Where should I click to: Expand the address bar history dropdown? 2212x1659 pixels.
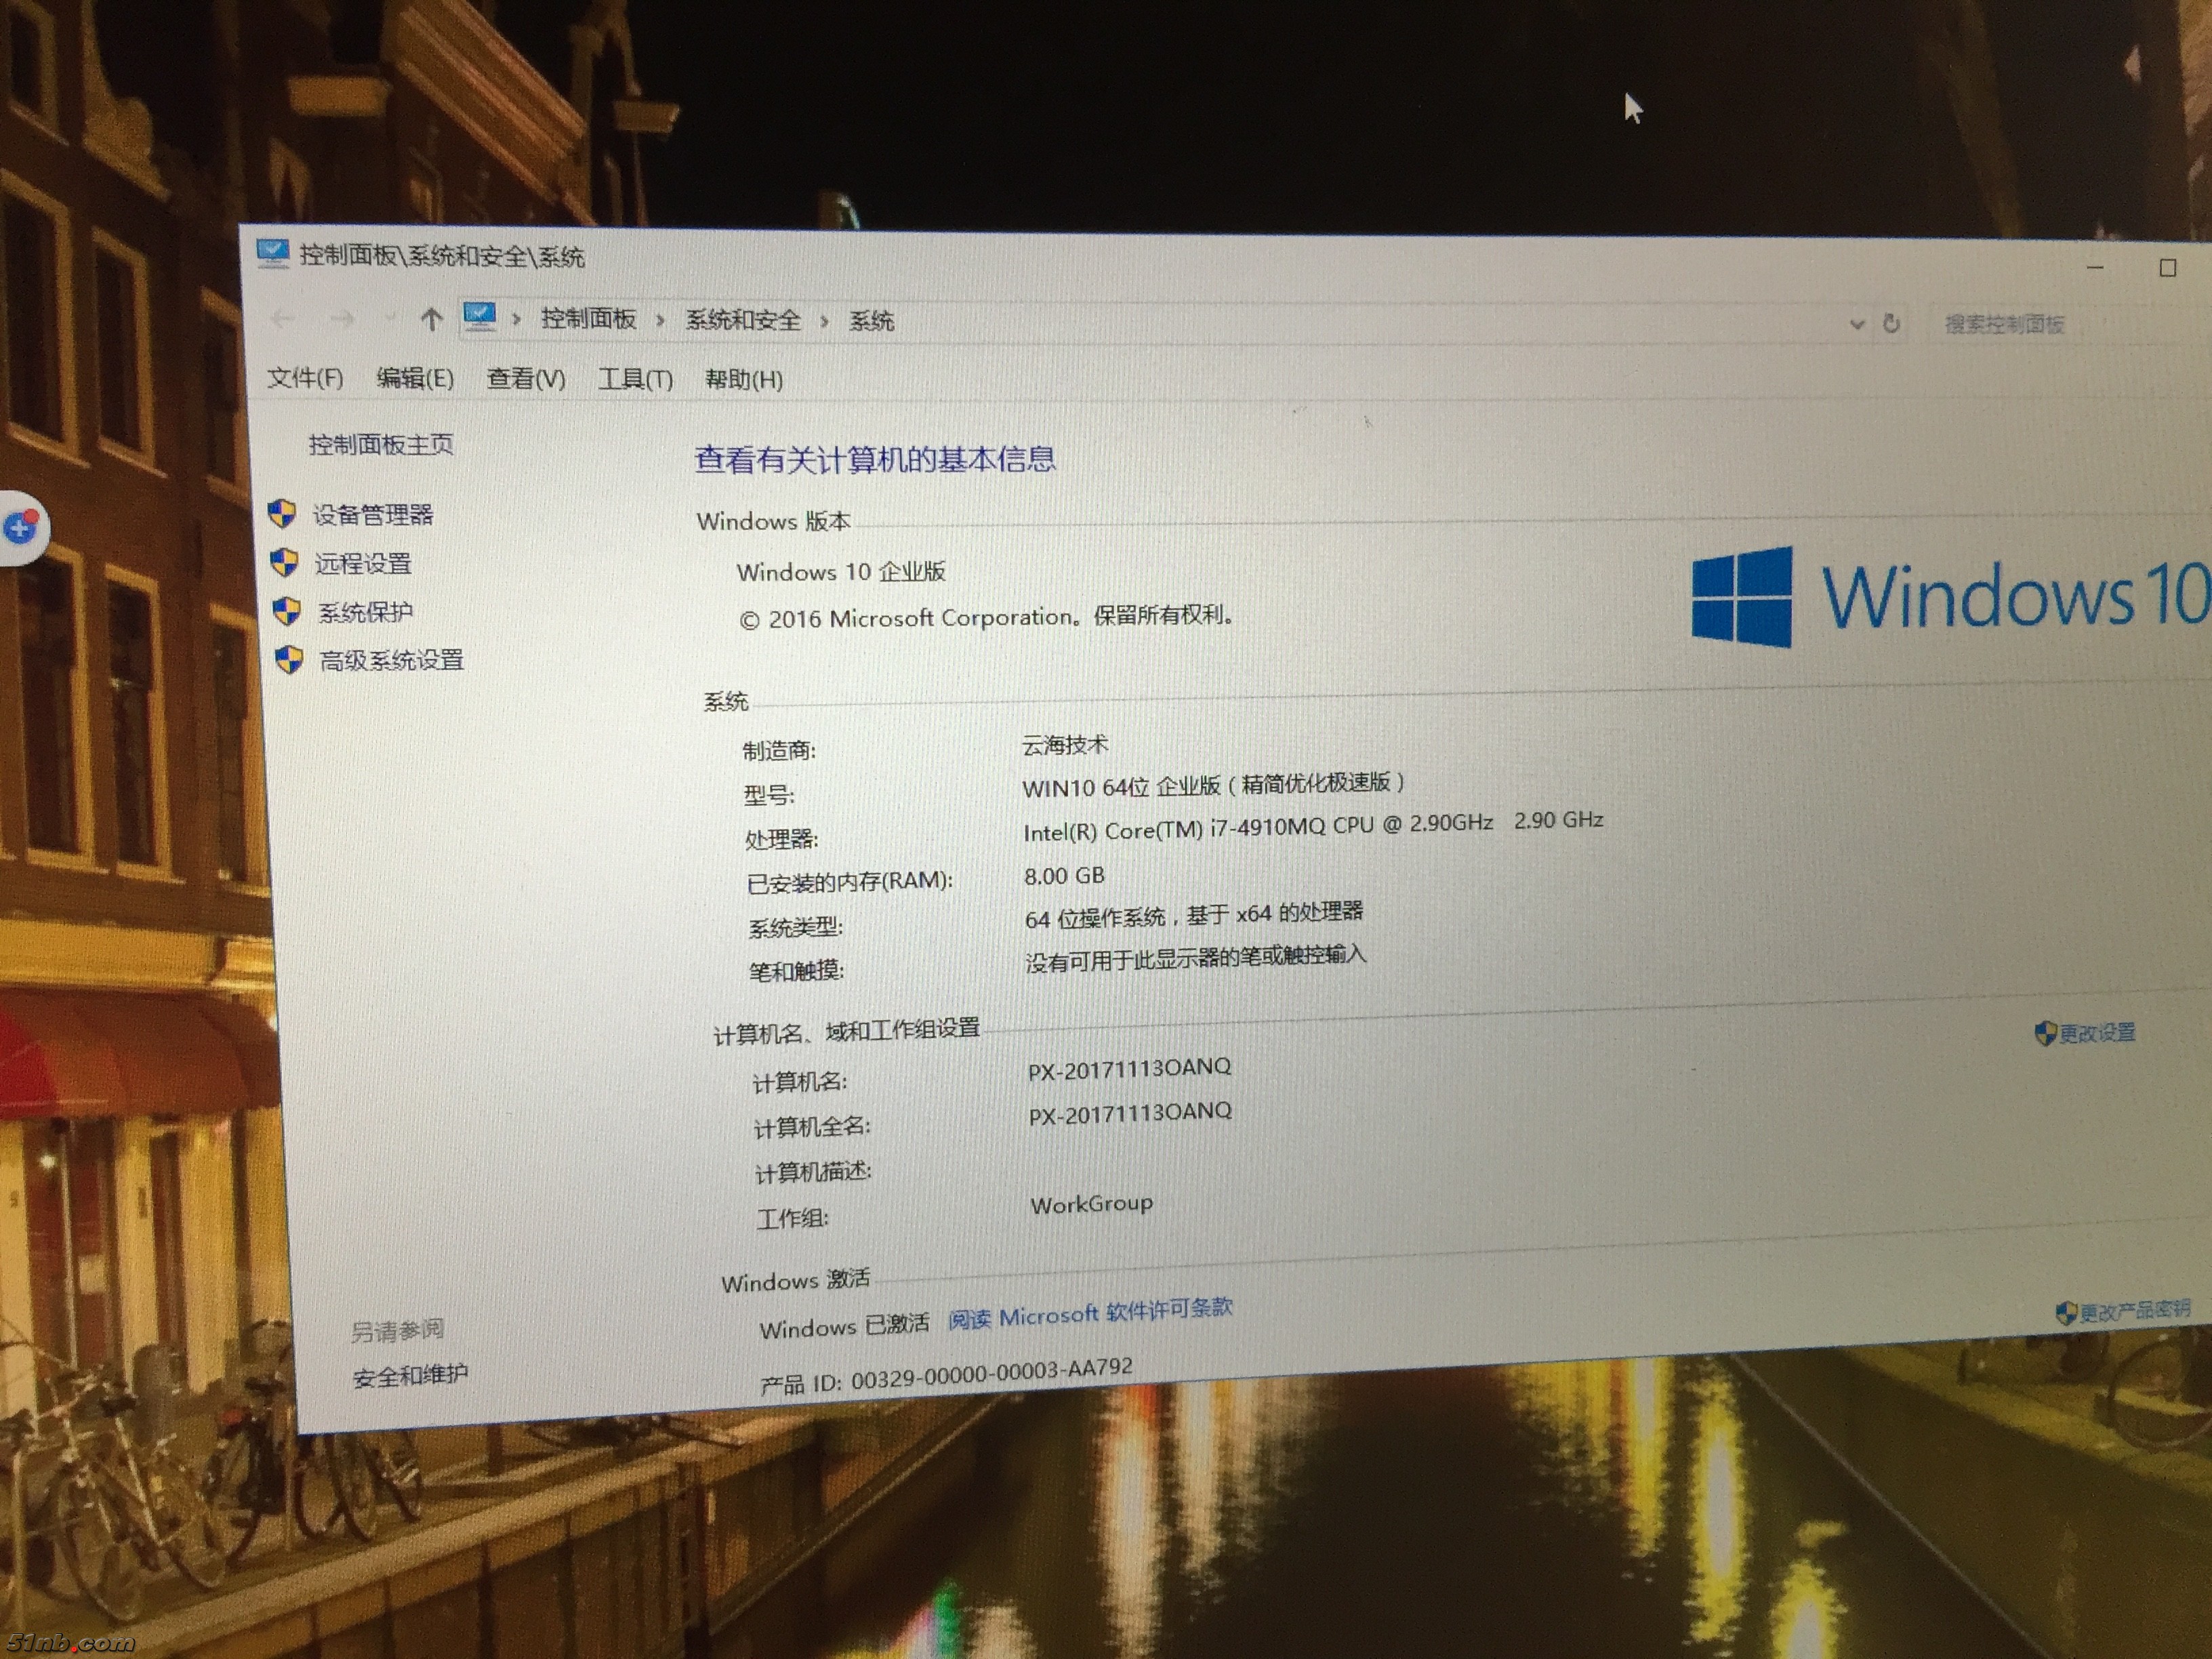(x=1857, y=324)
